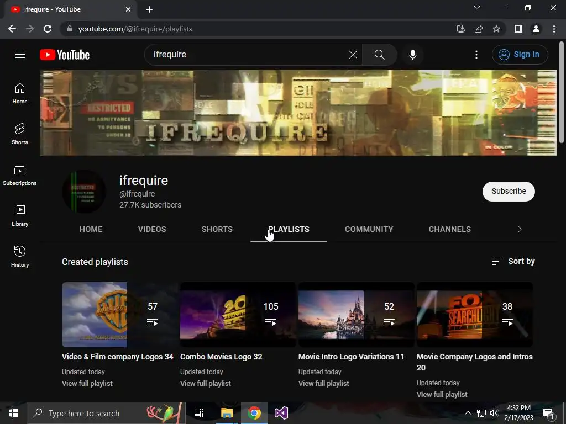View full playlist for Combo Movies Logo 32
Image resolution: width=566 pixels, height=424 pixels.
coord(206,383)
